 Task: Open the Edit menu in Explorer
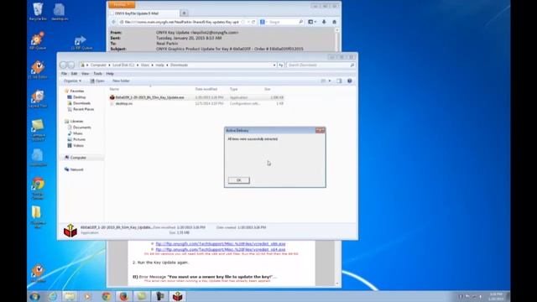74,74
